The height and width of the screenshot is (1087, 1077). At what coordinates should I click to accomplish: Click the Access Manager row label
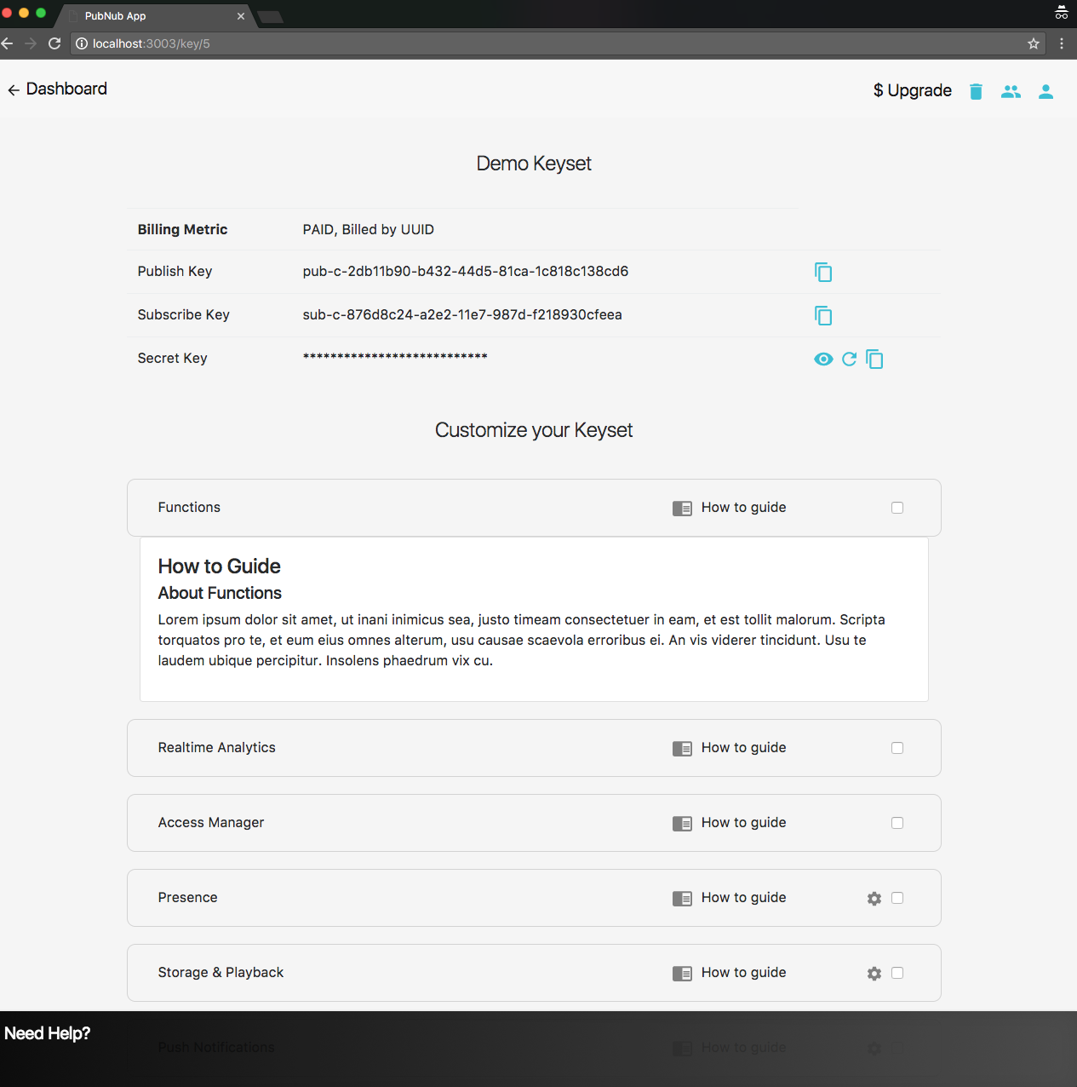tap(211, 823)
